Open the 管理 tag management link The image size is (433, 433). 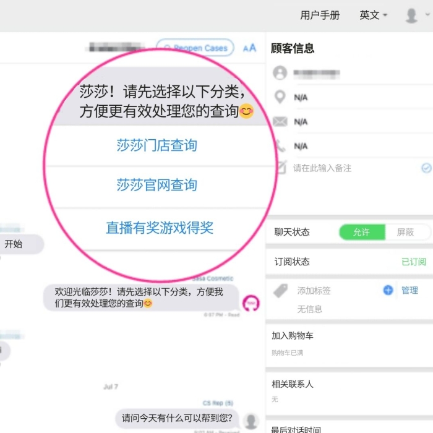click(409, 290)
